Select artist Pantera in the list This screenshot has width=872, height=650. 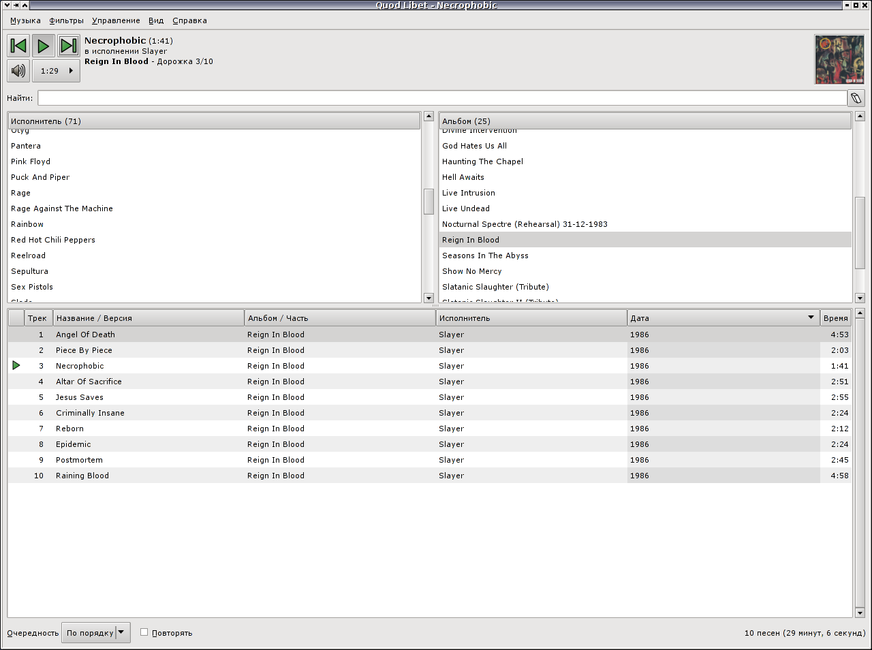[214, 146]
